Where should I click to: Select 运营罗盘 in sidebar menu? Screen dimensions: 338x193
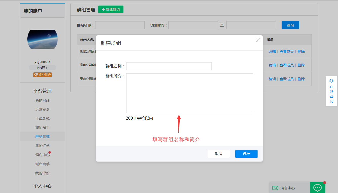[43, 109]
